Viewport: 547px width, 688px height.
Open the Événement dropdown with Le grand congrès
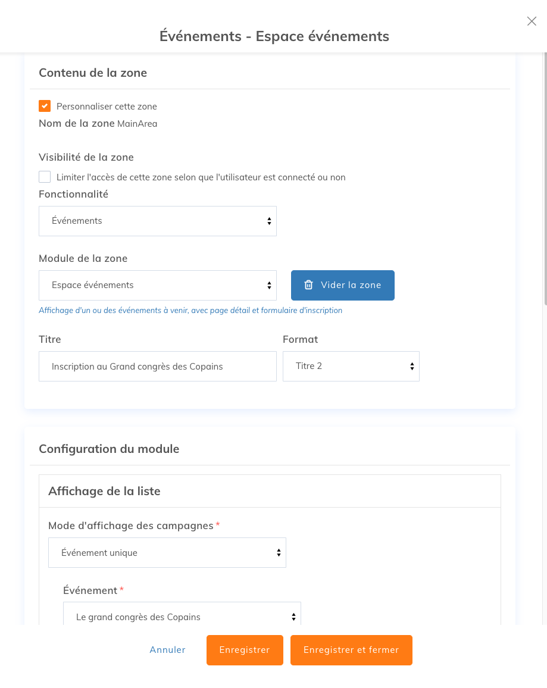[x=182, y=614]
